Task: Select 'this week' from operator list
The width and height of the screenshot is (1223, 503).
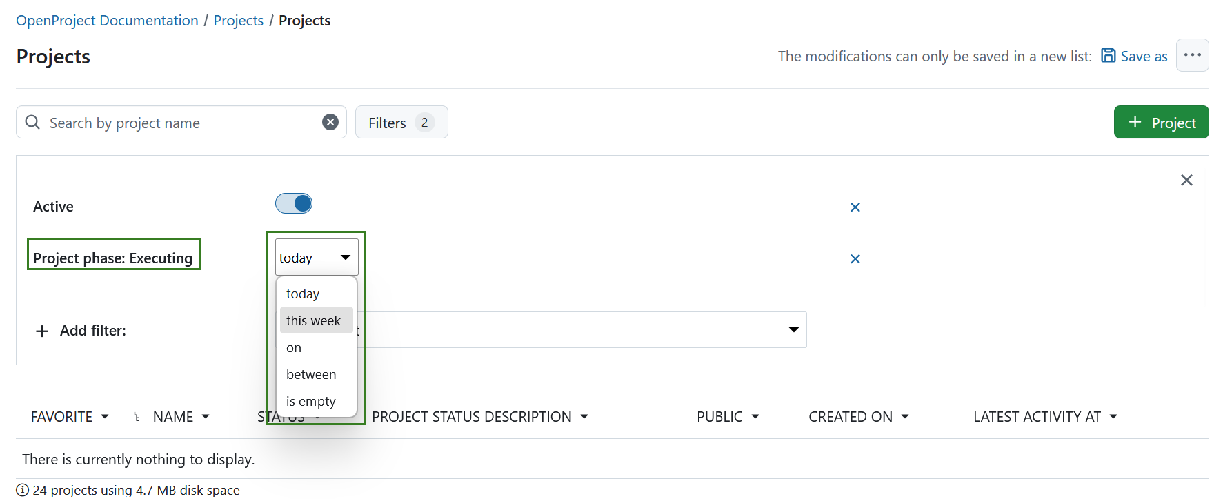Action: click(x=314, y=320)
